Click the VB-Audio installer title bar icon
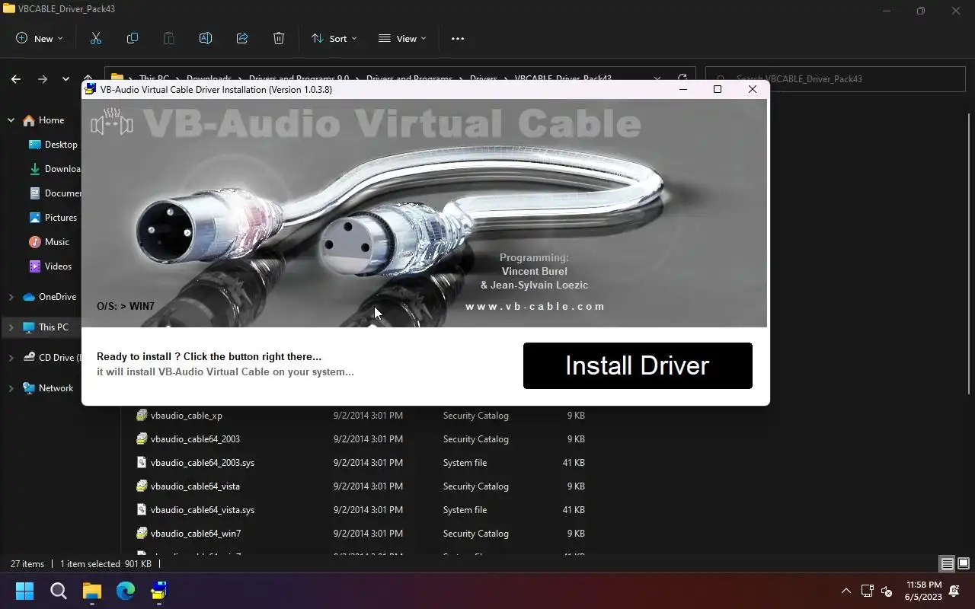This screenshot has width=975, height=609. pos(90,90)
